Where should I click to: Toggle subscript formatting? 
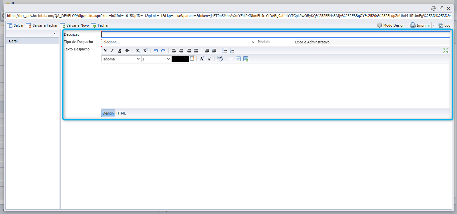pos(138,51)
